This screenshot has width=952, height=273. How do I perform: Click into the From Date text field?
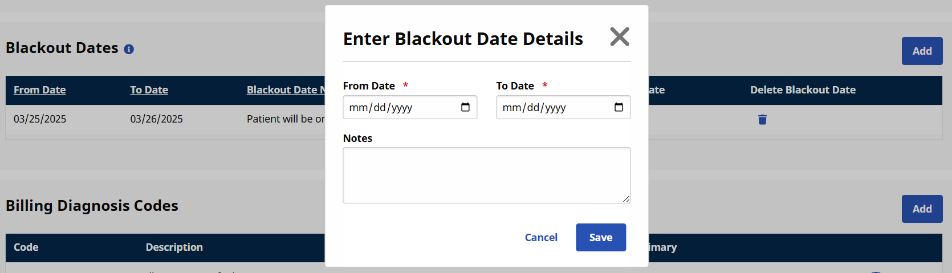tap(399, 107)
